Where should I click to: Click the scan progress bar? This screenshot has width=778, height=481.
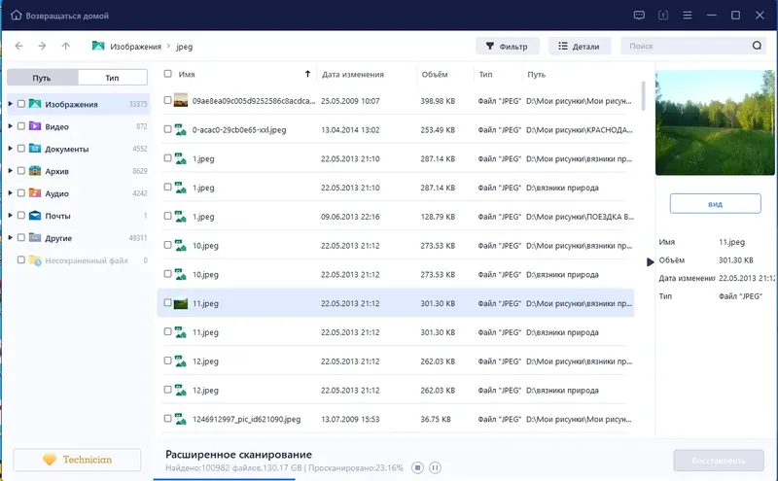click(225, 479)
